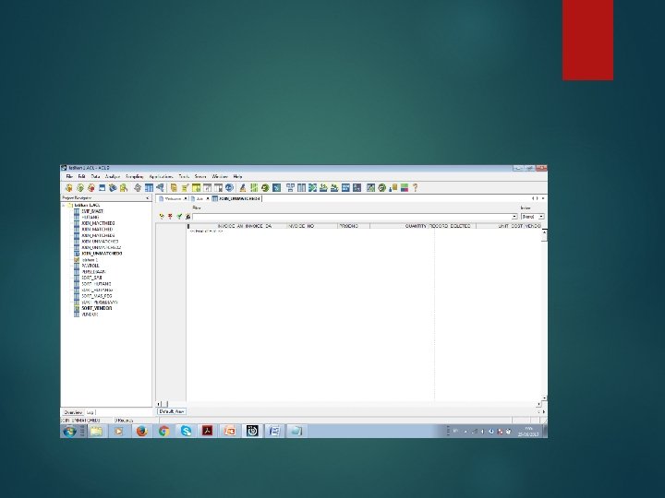Open the Sampling menu
This screenshot has width=665, height=498.
point(134,176)
